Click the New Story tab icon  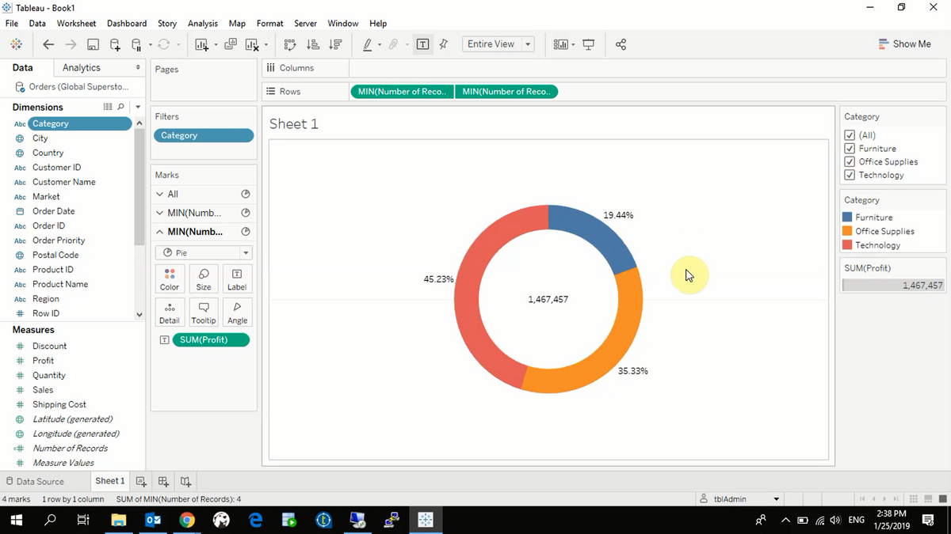(185, 481)
